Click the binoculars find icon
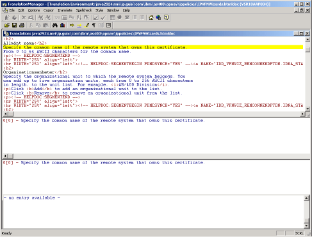This screenshot has width=312, height=237. click(55, 26)
